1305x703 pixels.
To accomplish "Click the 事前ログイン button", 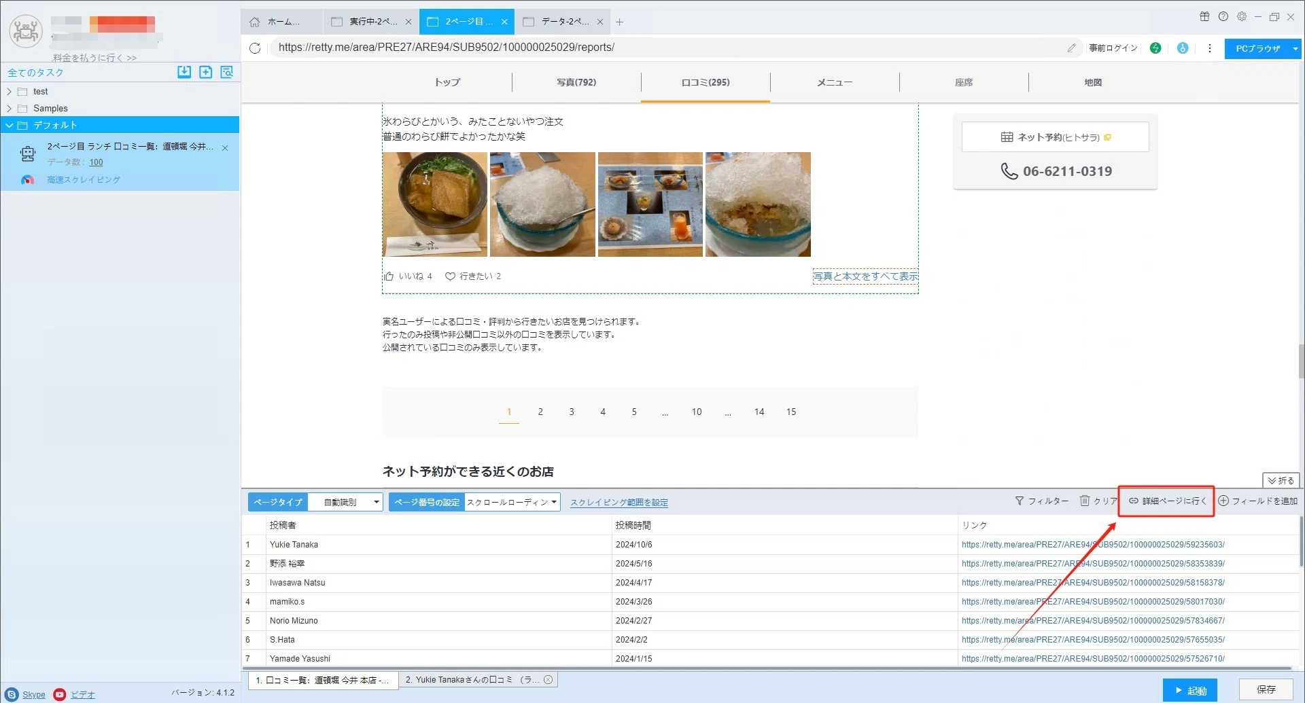I will 1113,48.
